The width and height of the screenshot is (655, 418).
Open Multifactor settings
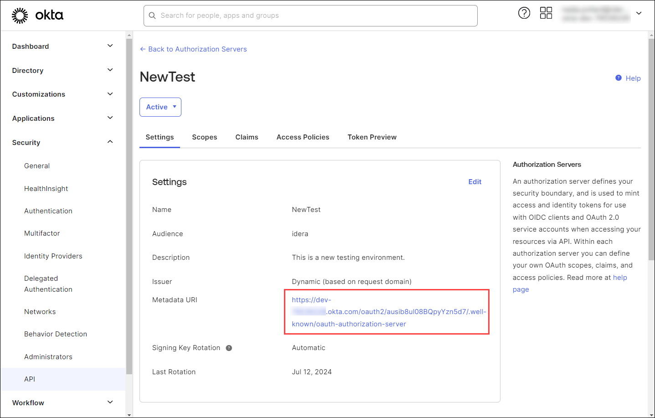tap(42, 233)
